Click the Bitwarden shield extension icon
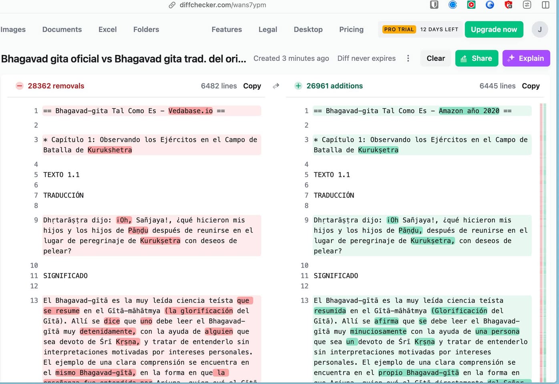The width and height of the screenshot is (559, 384). pyautogui.click(x=434, y=5)
